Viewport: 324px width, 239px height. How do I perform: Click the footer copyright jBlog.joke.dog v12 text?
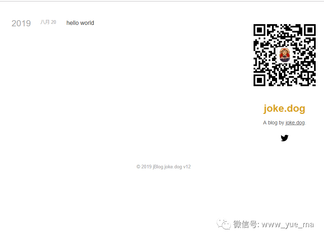coord(164,167)
